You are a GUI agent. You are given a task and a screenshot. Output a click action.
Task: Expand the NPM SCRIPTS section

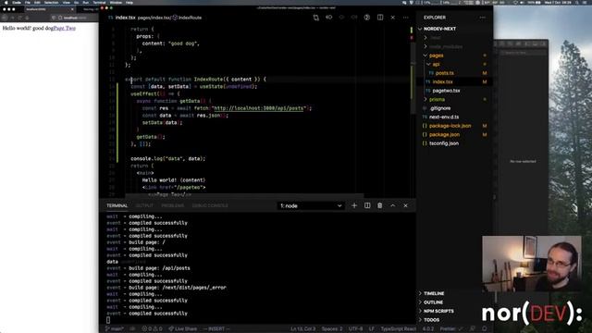(438, 311)
